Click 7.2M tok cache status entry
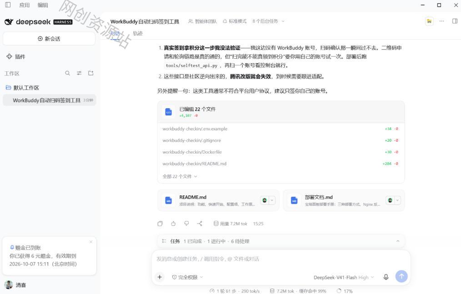461x294 pixels. click(x=298, y=291)
